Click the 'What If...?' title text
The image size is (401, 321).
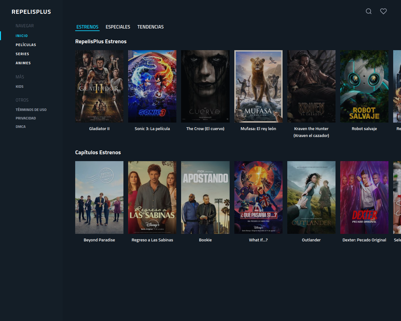click(x=258, y=240)
